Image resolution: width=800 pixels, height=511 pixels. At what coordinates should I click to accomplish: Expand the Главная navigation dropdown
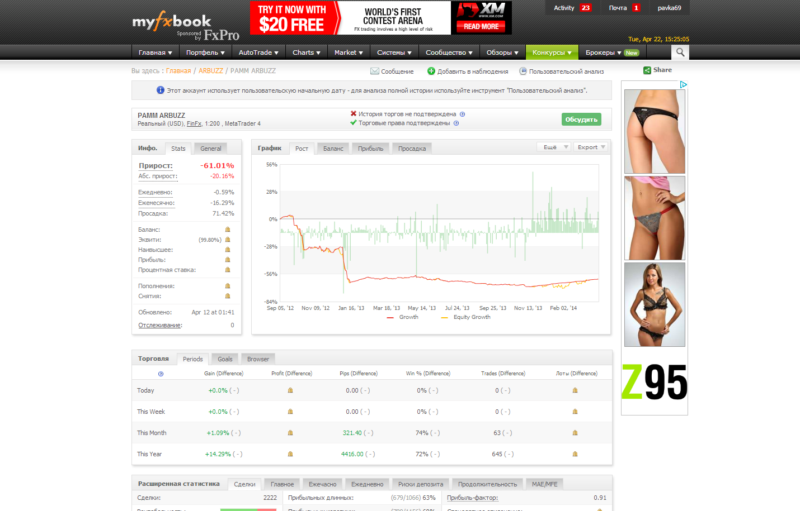pyautogui.click(x=155, y=52)
